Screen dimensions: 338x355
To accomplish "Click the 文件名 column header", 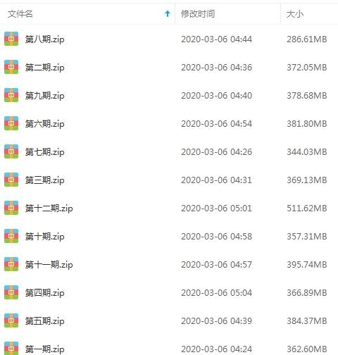I will [20, 14].
